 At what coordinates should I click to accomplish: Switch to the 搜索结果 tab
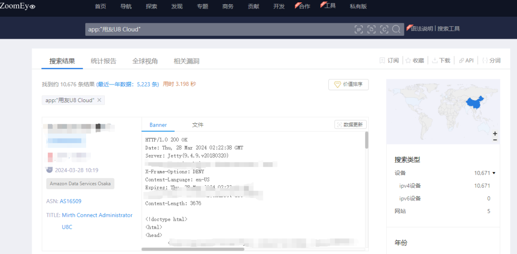pos(62,61)
